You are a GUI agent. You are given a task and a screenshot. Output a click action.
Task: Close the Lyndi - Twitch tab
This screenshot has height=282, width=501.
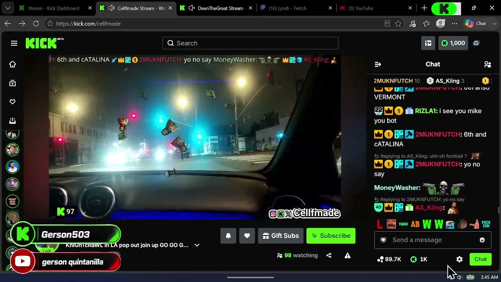[330, 8]
